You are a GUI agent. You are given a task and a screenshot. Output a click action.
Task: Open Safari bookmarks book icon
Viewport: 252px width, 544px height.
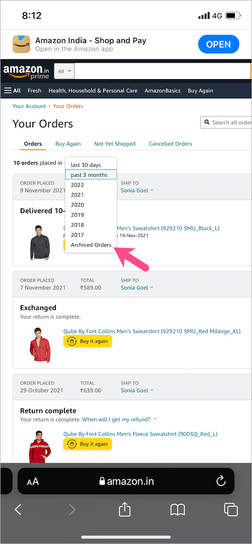click(177, 510)
